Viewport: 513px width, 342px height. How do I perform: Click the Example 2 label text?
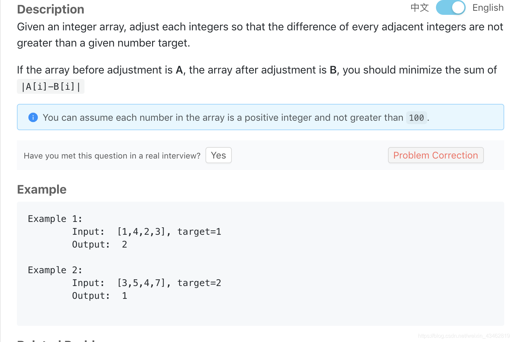(55, 270)
